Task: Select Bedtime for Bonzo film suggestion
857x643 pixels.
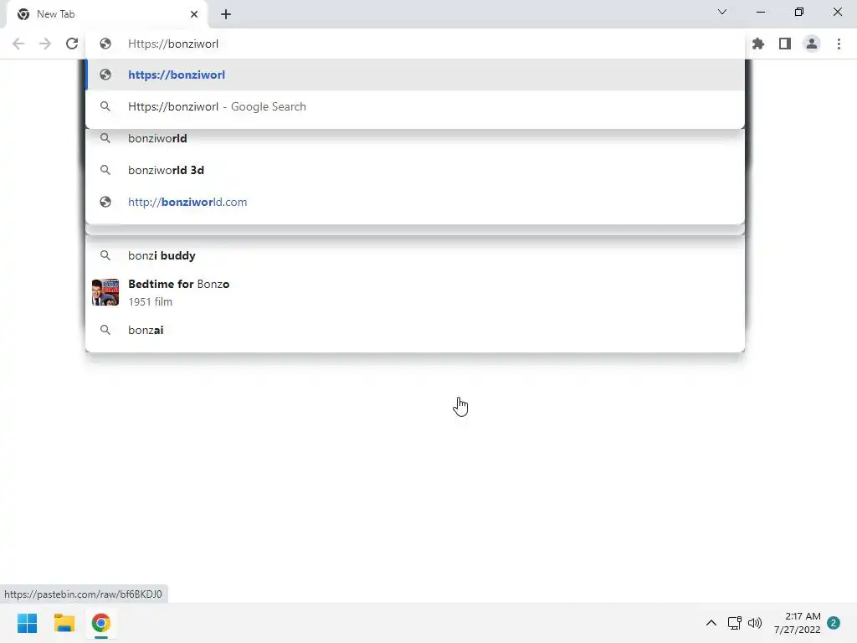Action: (x=415, y=292)
